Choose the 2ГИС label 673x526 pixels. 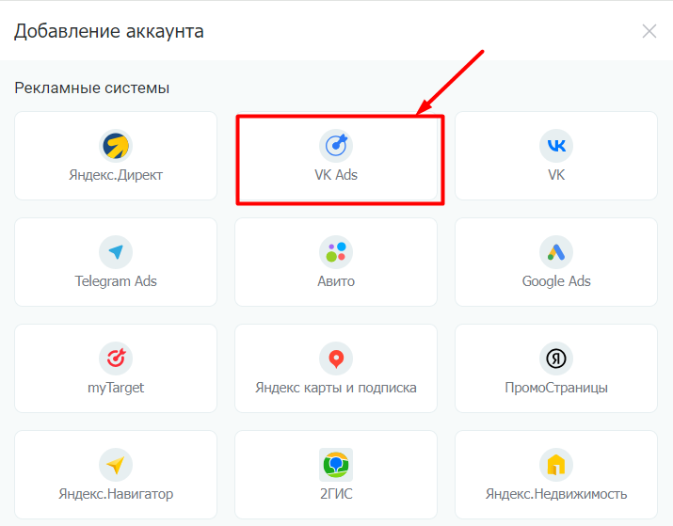click(336, 494)
